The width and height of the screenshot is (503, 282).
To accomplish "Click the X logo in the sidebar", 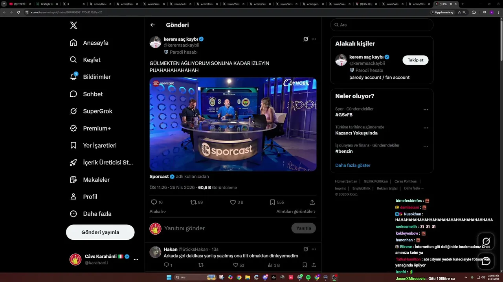I will 73,25.
